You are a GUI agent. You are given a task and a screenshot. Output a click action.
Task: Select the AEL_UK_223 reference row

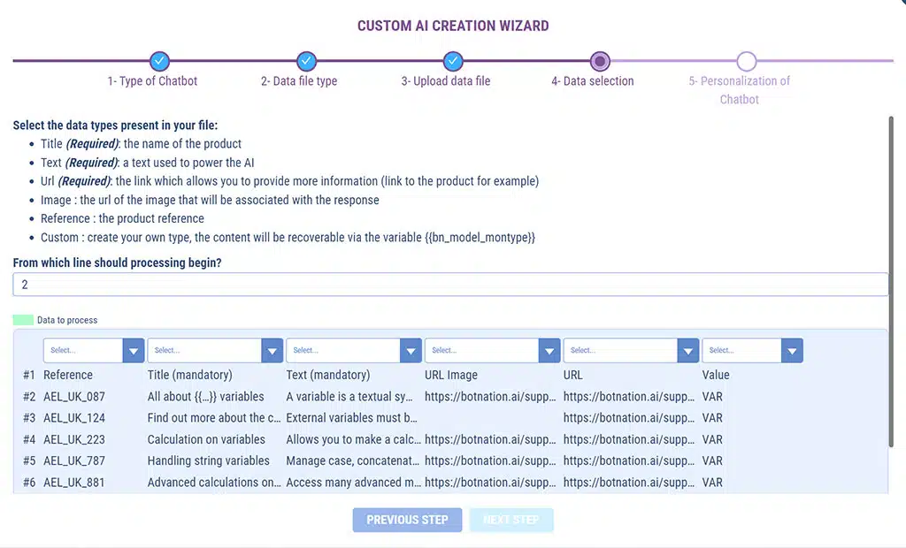coord(74,439)
